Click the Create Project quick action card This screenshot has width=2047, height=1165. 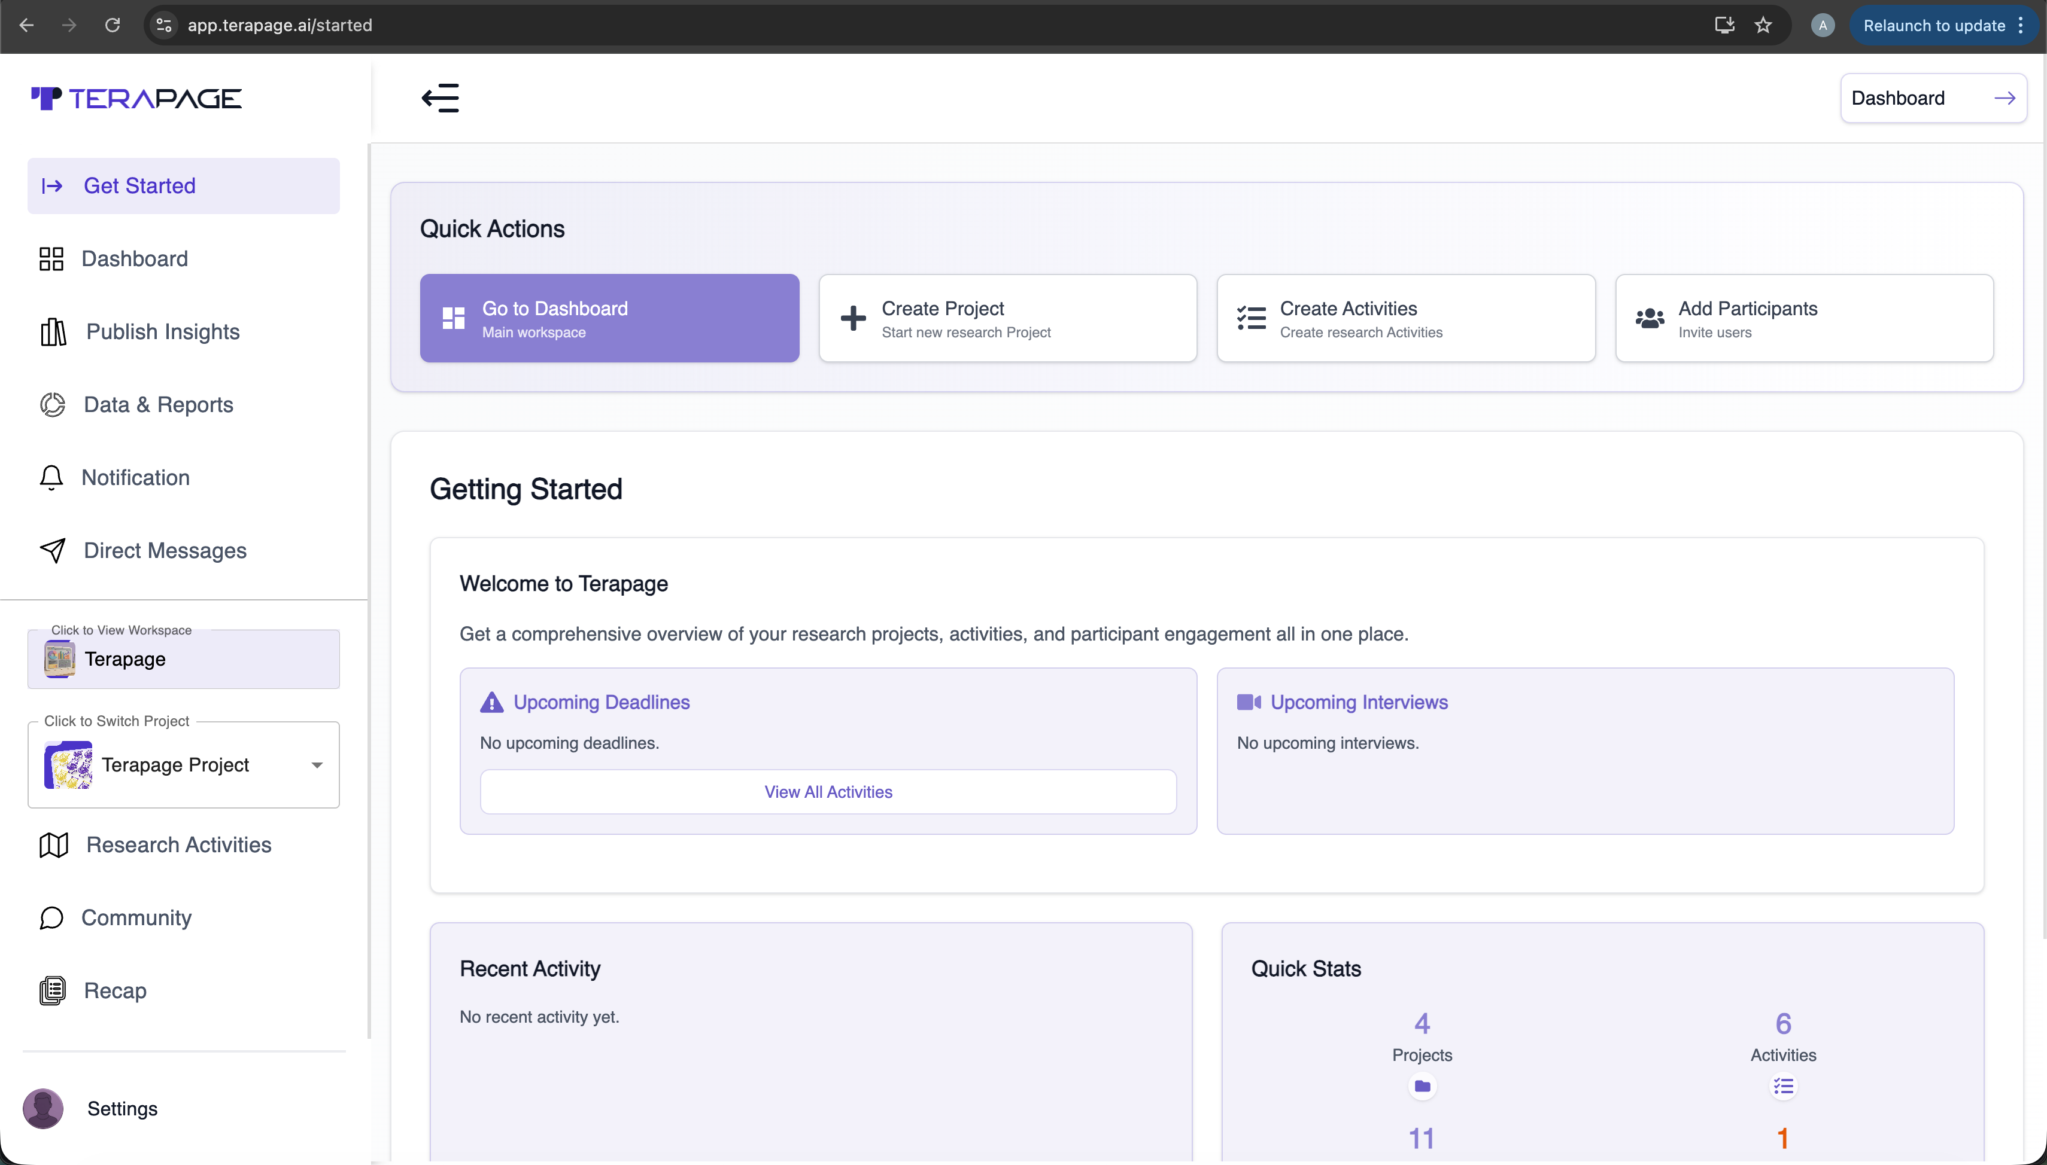click(x=1007, y=318)
